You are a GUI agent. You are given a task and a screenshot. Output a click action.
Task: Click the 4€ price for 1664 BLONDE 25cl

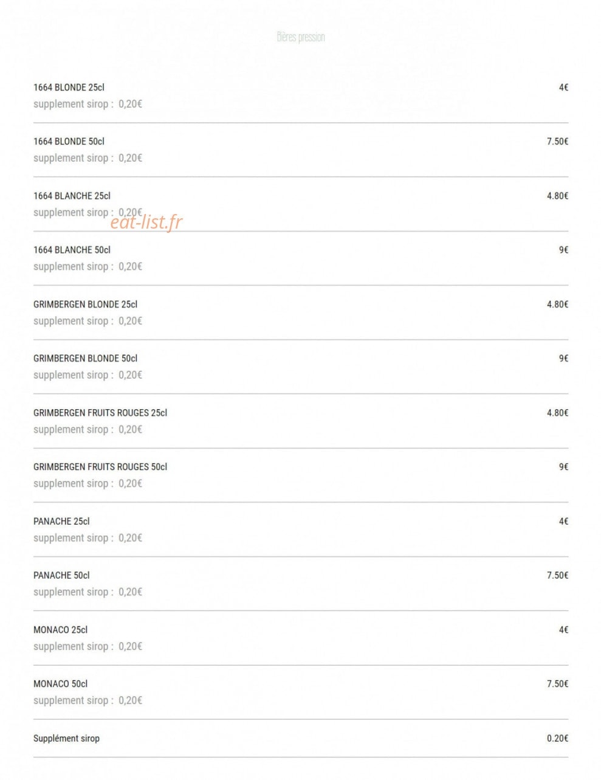(563, 88)
